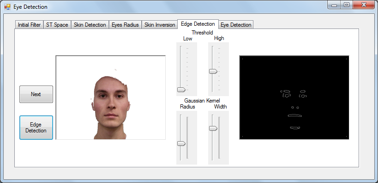Open the Skin Inversion tab
The width and height of the screenshot is (378, 183).
160,25
